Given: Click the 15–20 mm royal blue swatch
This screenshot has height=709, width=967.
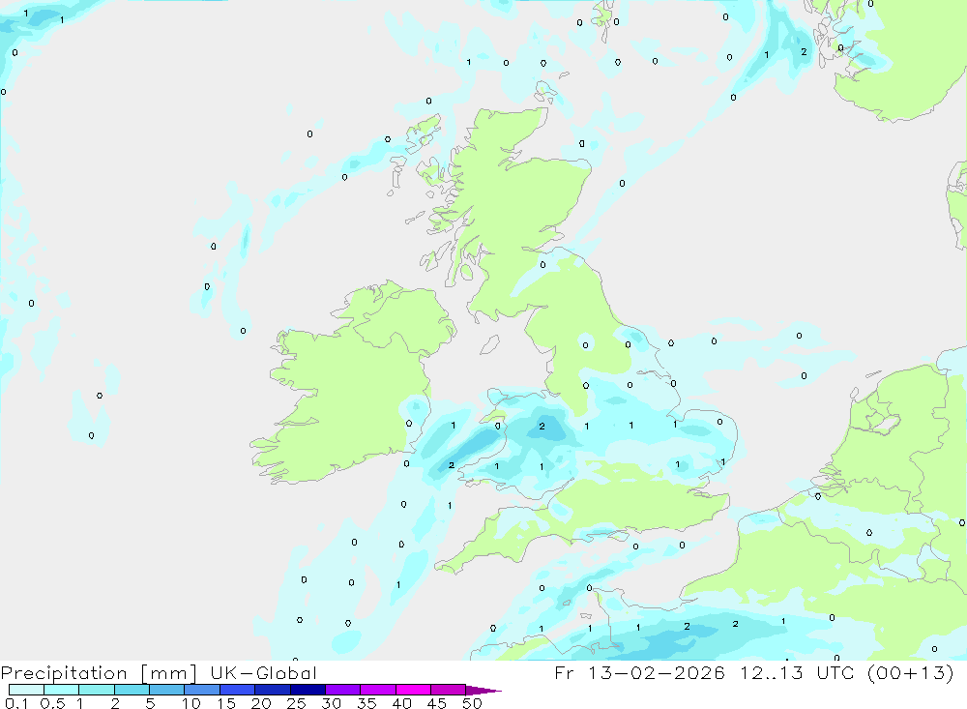Looking at the screenshot, I should pyautogui.click(x=238, y=690).
